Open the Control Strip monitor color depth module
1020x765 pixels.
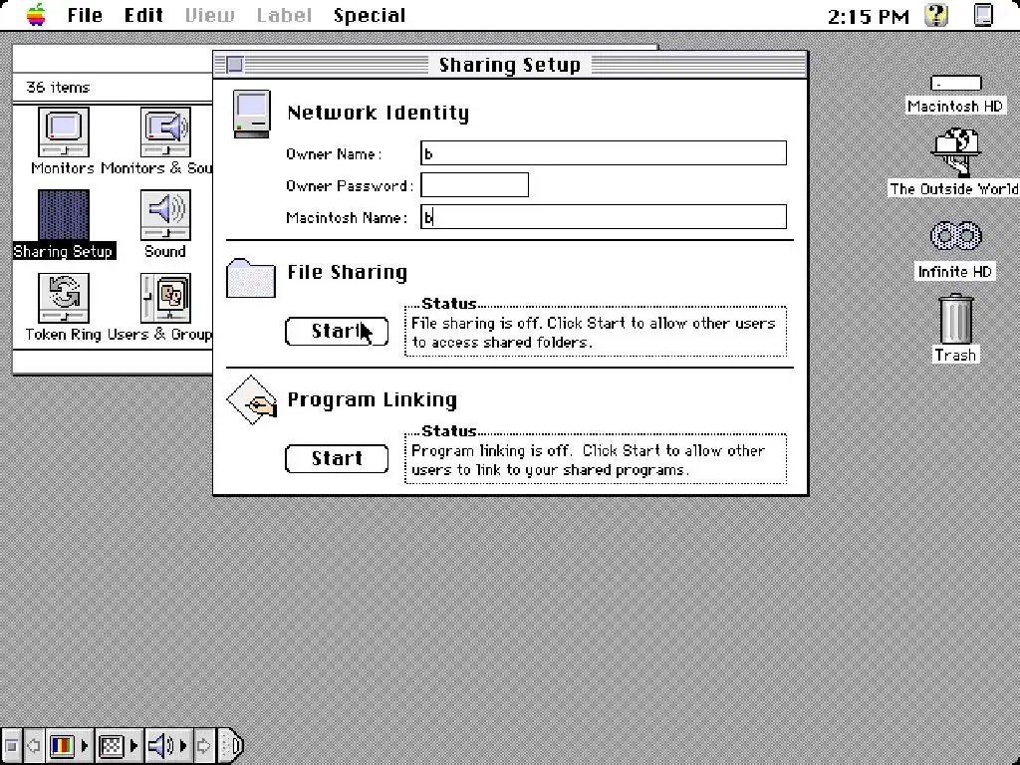click(69, 745)
